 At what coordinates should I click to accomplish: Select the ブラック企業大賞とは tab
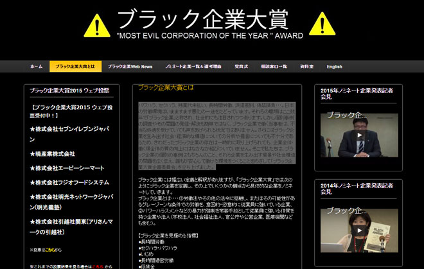(75, 67)
